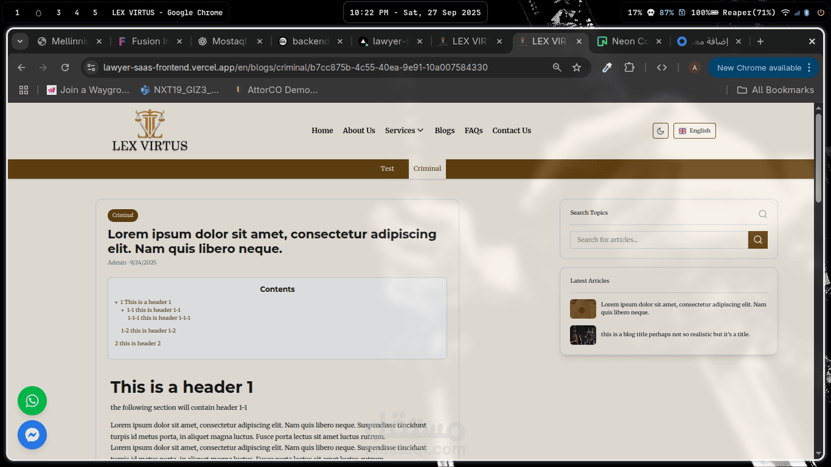The width and height of the screenshot is (831, 467).
Task: Click the LEX VIRTUS scales logo
Action: click(x=150, y=130)
